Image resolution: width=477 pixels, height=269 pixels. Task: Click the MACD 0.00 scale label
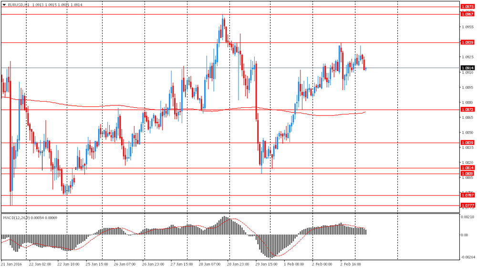click(466, 235)
